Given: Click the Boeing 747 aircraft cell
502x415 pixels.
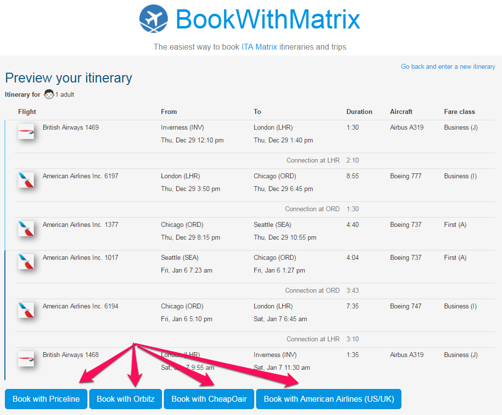Looking at the screenshot, I should click(406, 306).
